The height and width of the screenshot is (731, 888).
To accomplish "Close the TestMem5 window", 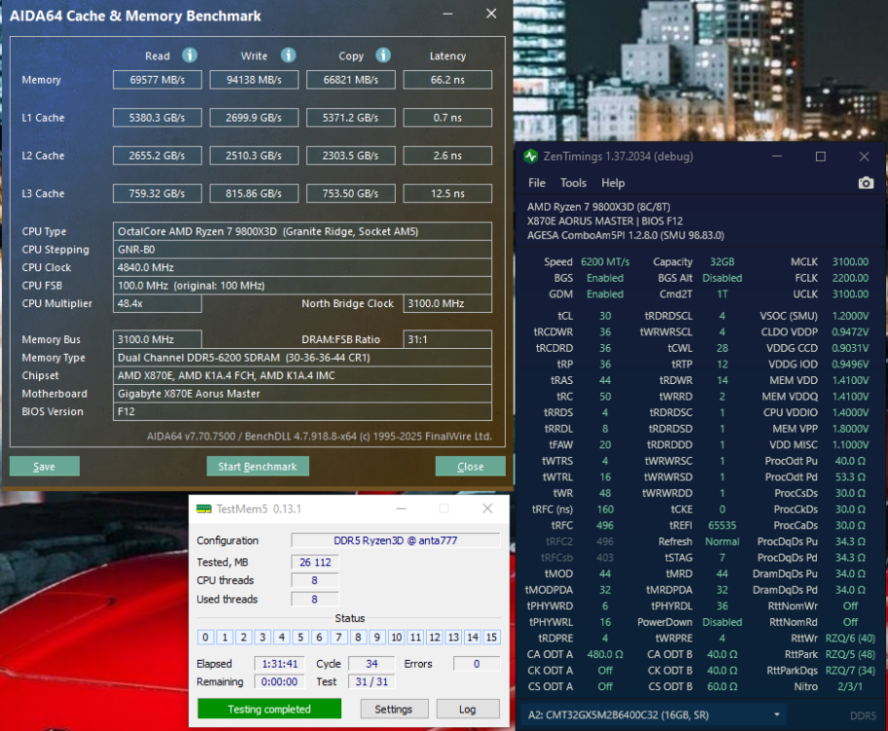I will pos(487,509).
